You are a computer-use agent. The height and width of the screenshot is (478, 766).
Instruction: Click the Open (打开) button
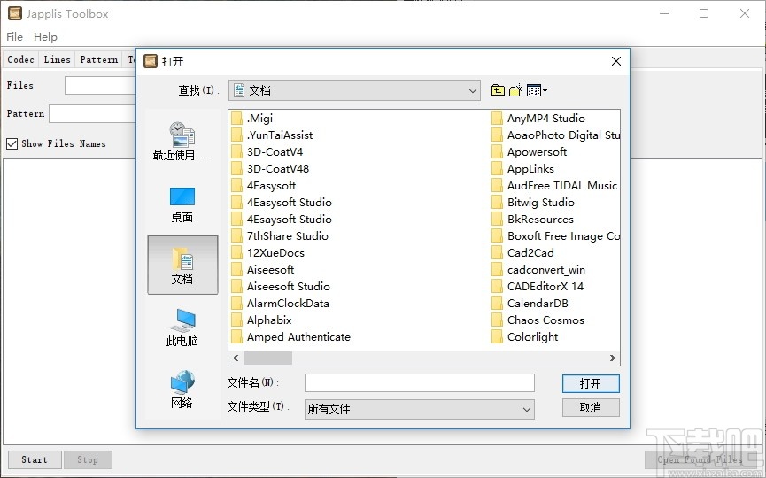point(591,384)
